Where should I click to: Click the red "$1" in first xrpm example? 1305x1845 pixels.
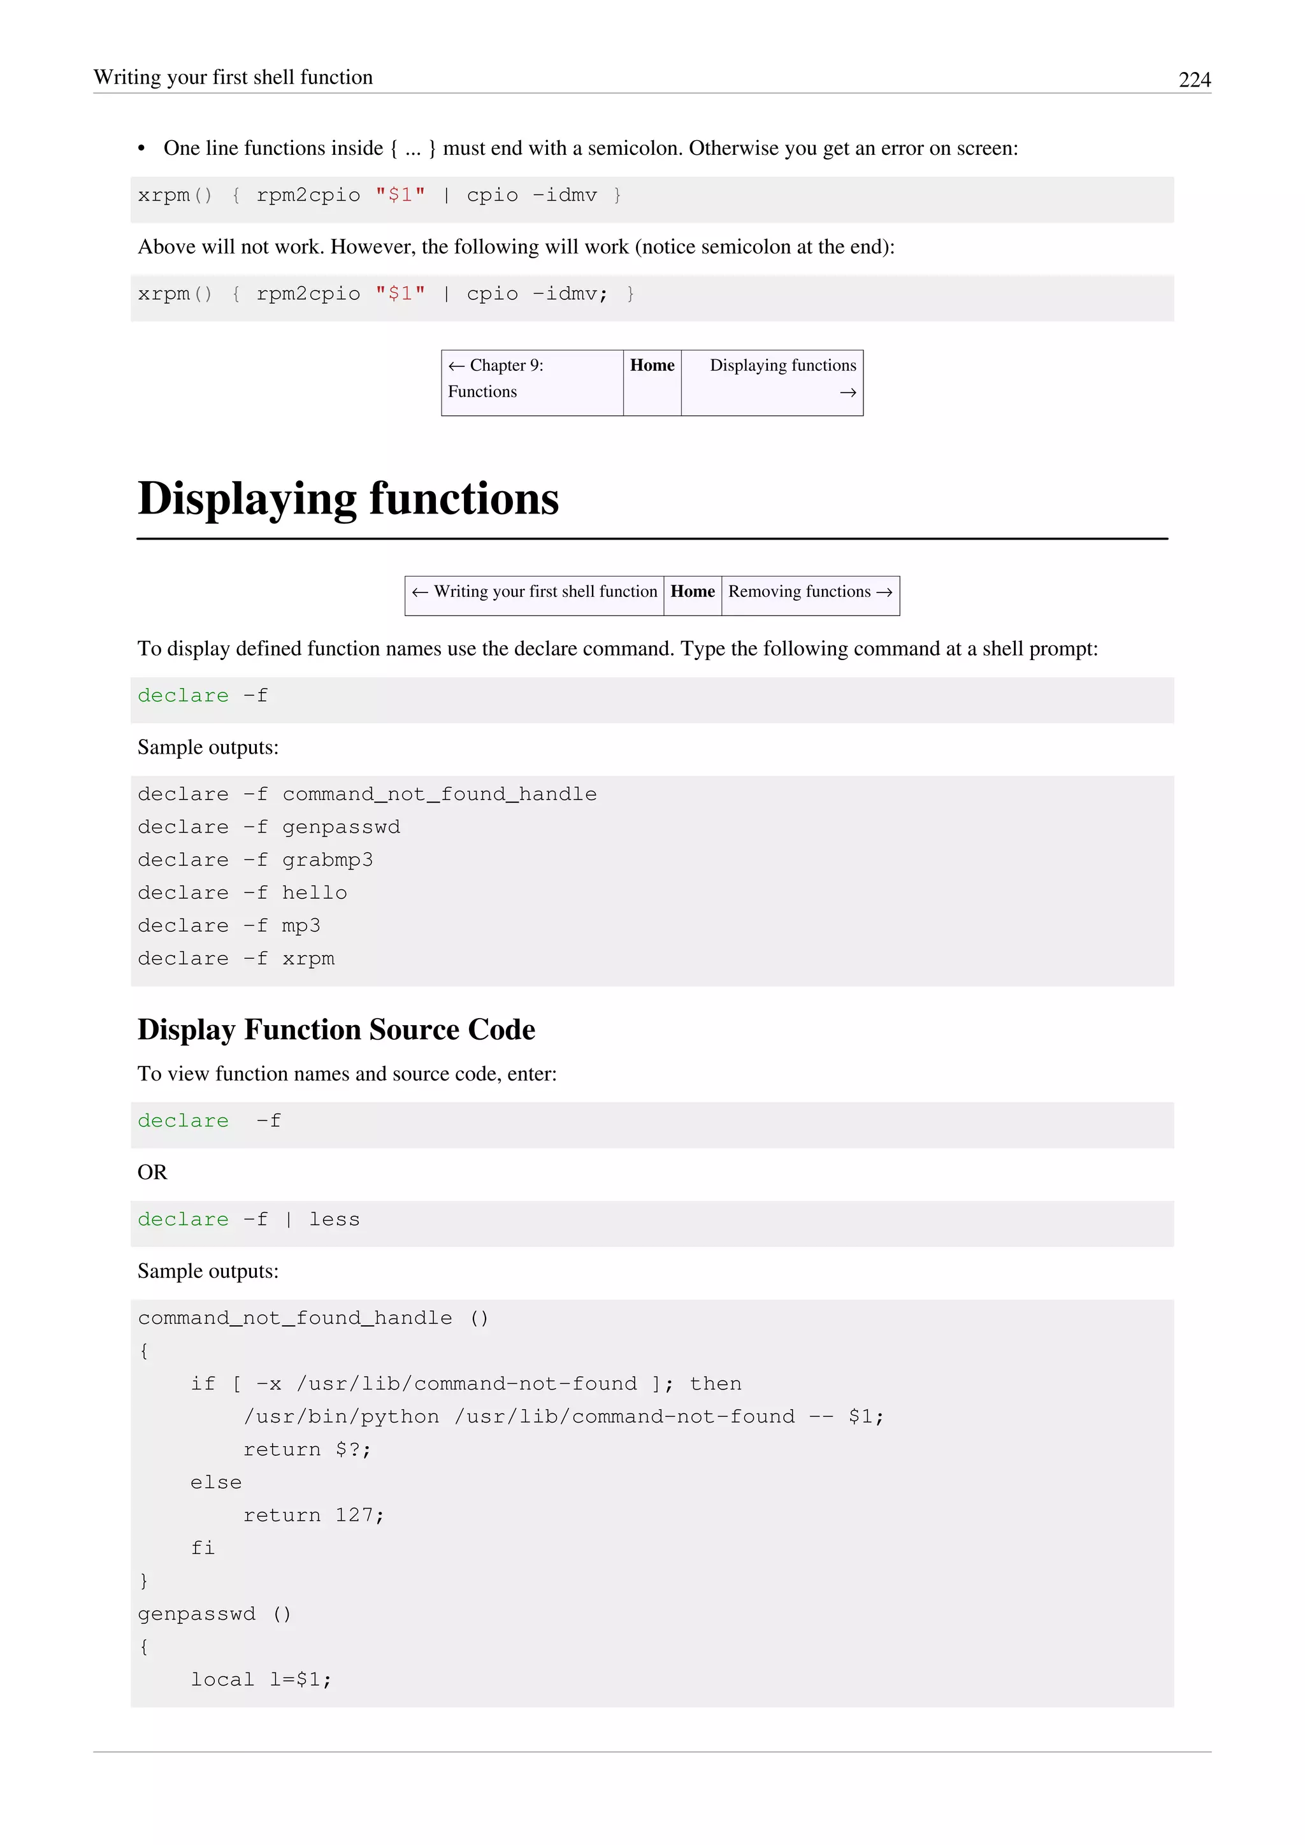point(400,196)
